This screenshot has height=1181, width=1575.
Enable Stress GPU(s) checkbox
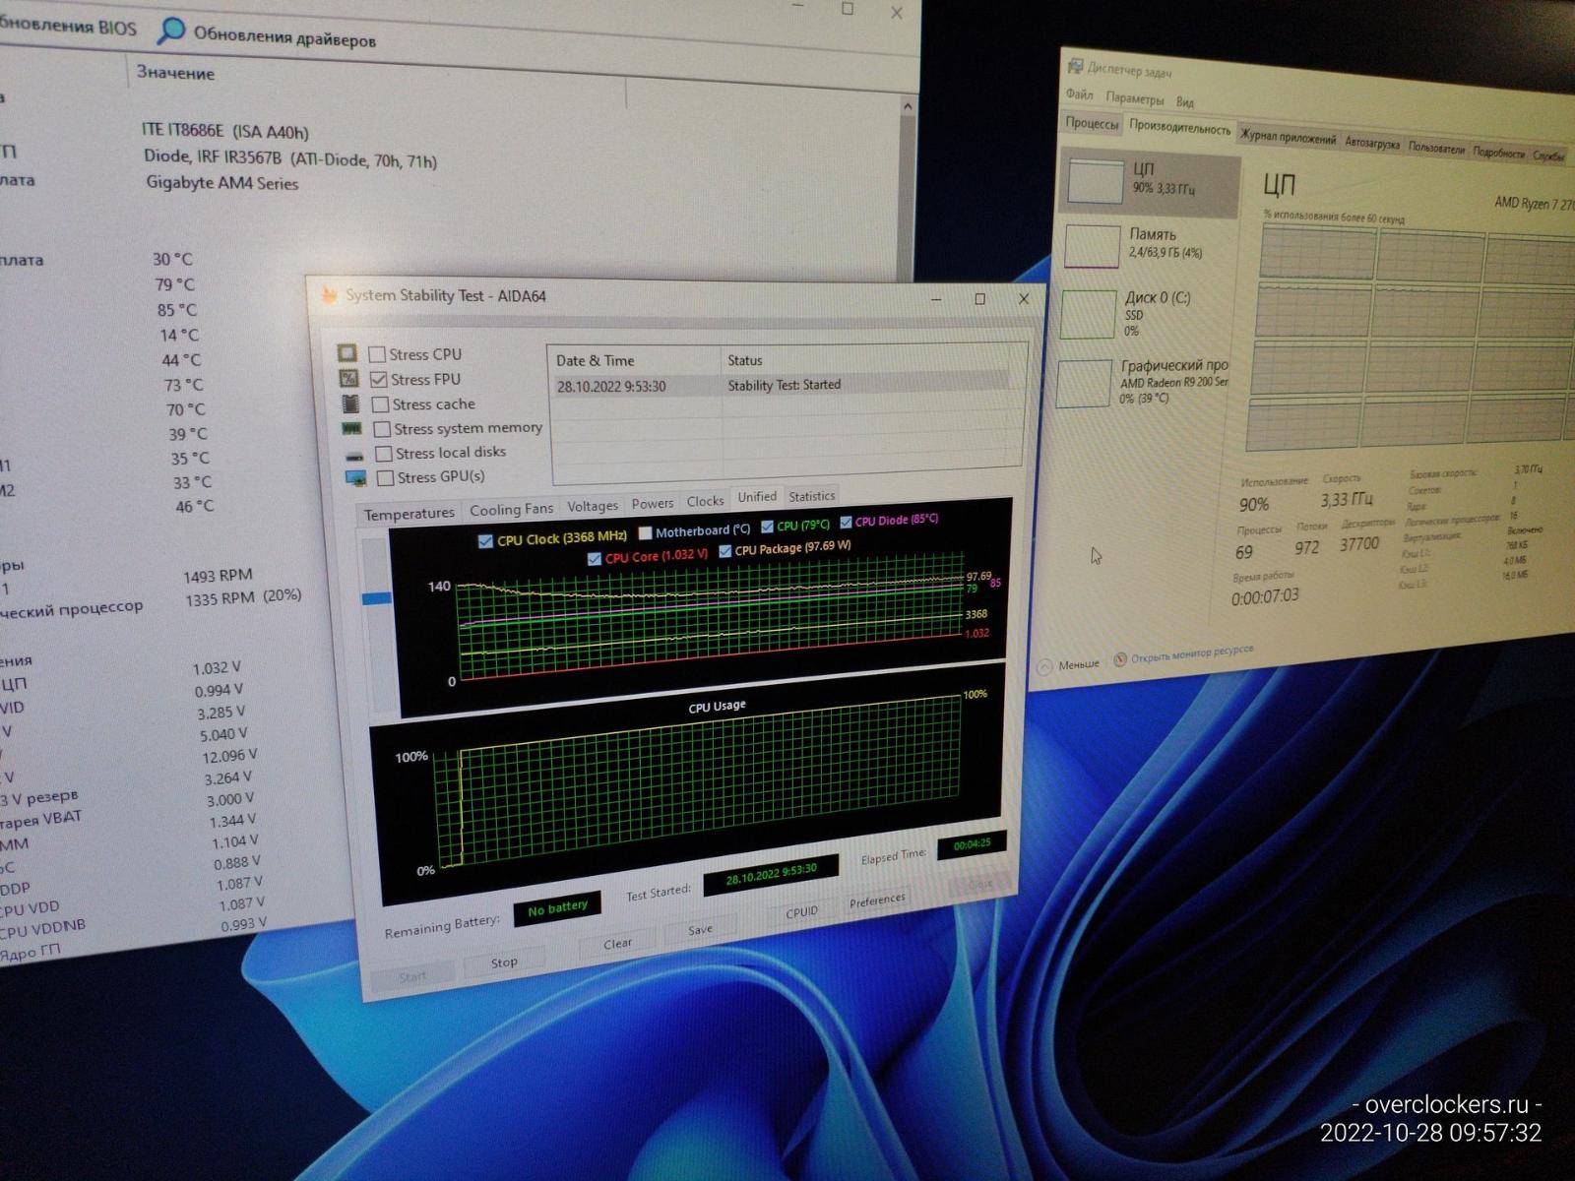click(386, 477)
